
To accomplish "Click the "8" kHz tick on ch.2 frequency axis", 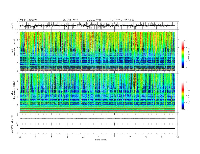I will 18,81.
